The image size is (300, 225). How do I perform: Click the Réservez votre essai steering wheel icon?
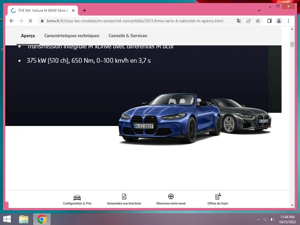click(171, 197)
